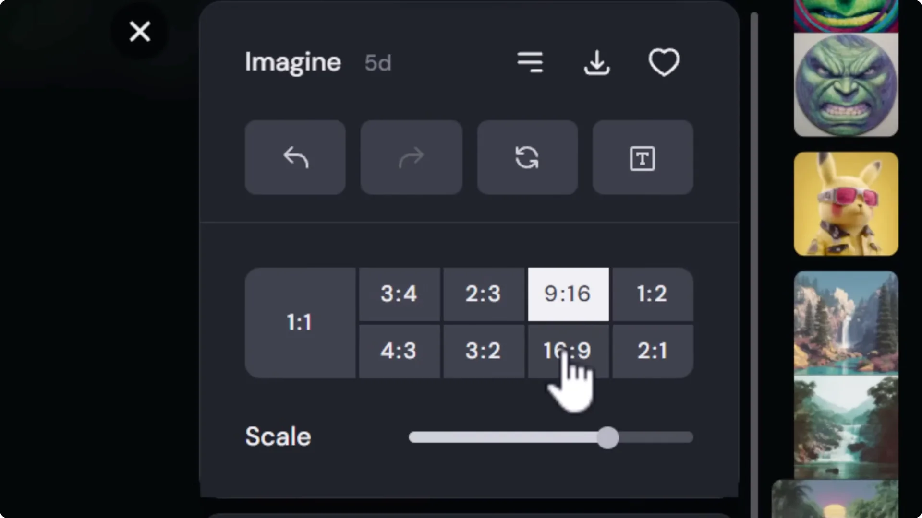The image size is (922, 518).
Task: Select the 9:16 aspect ratio
Action: (568, 294)
